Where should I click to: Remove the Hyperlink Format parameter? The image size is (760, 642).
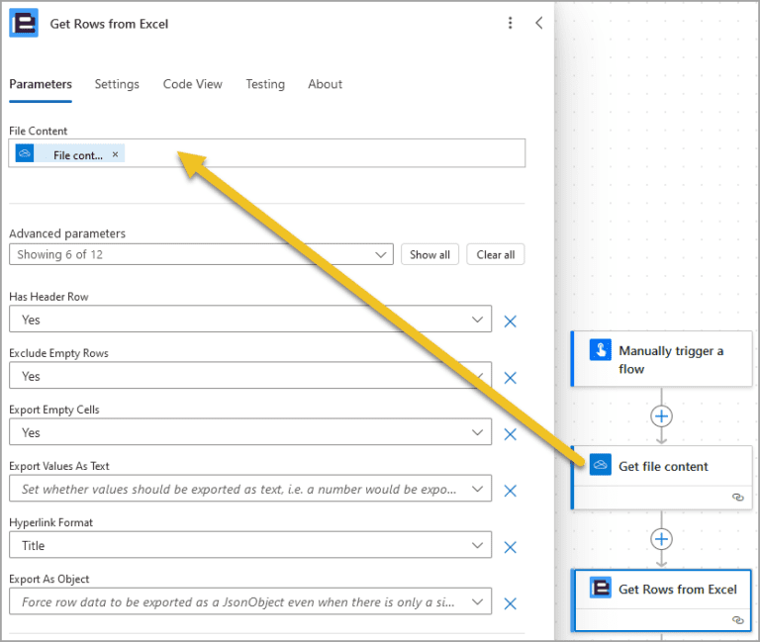pyautogui.click(x=510, y=547)
